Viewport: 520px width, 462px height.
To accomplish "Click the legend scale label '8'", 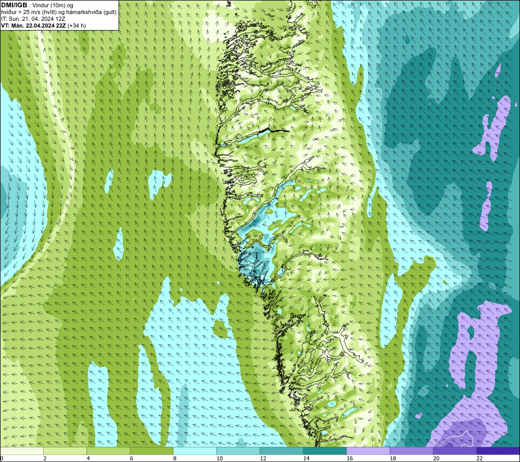I will 175,458.
